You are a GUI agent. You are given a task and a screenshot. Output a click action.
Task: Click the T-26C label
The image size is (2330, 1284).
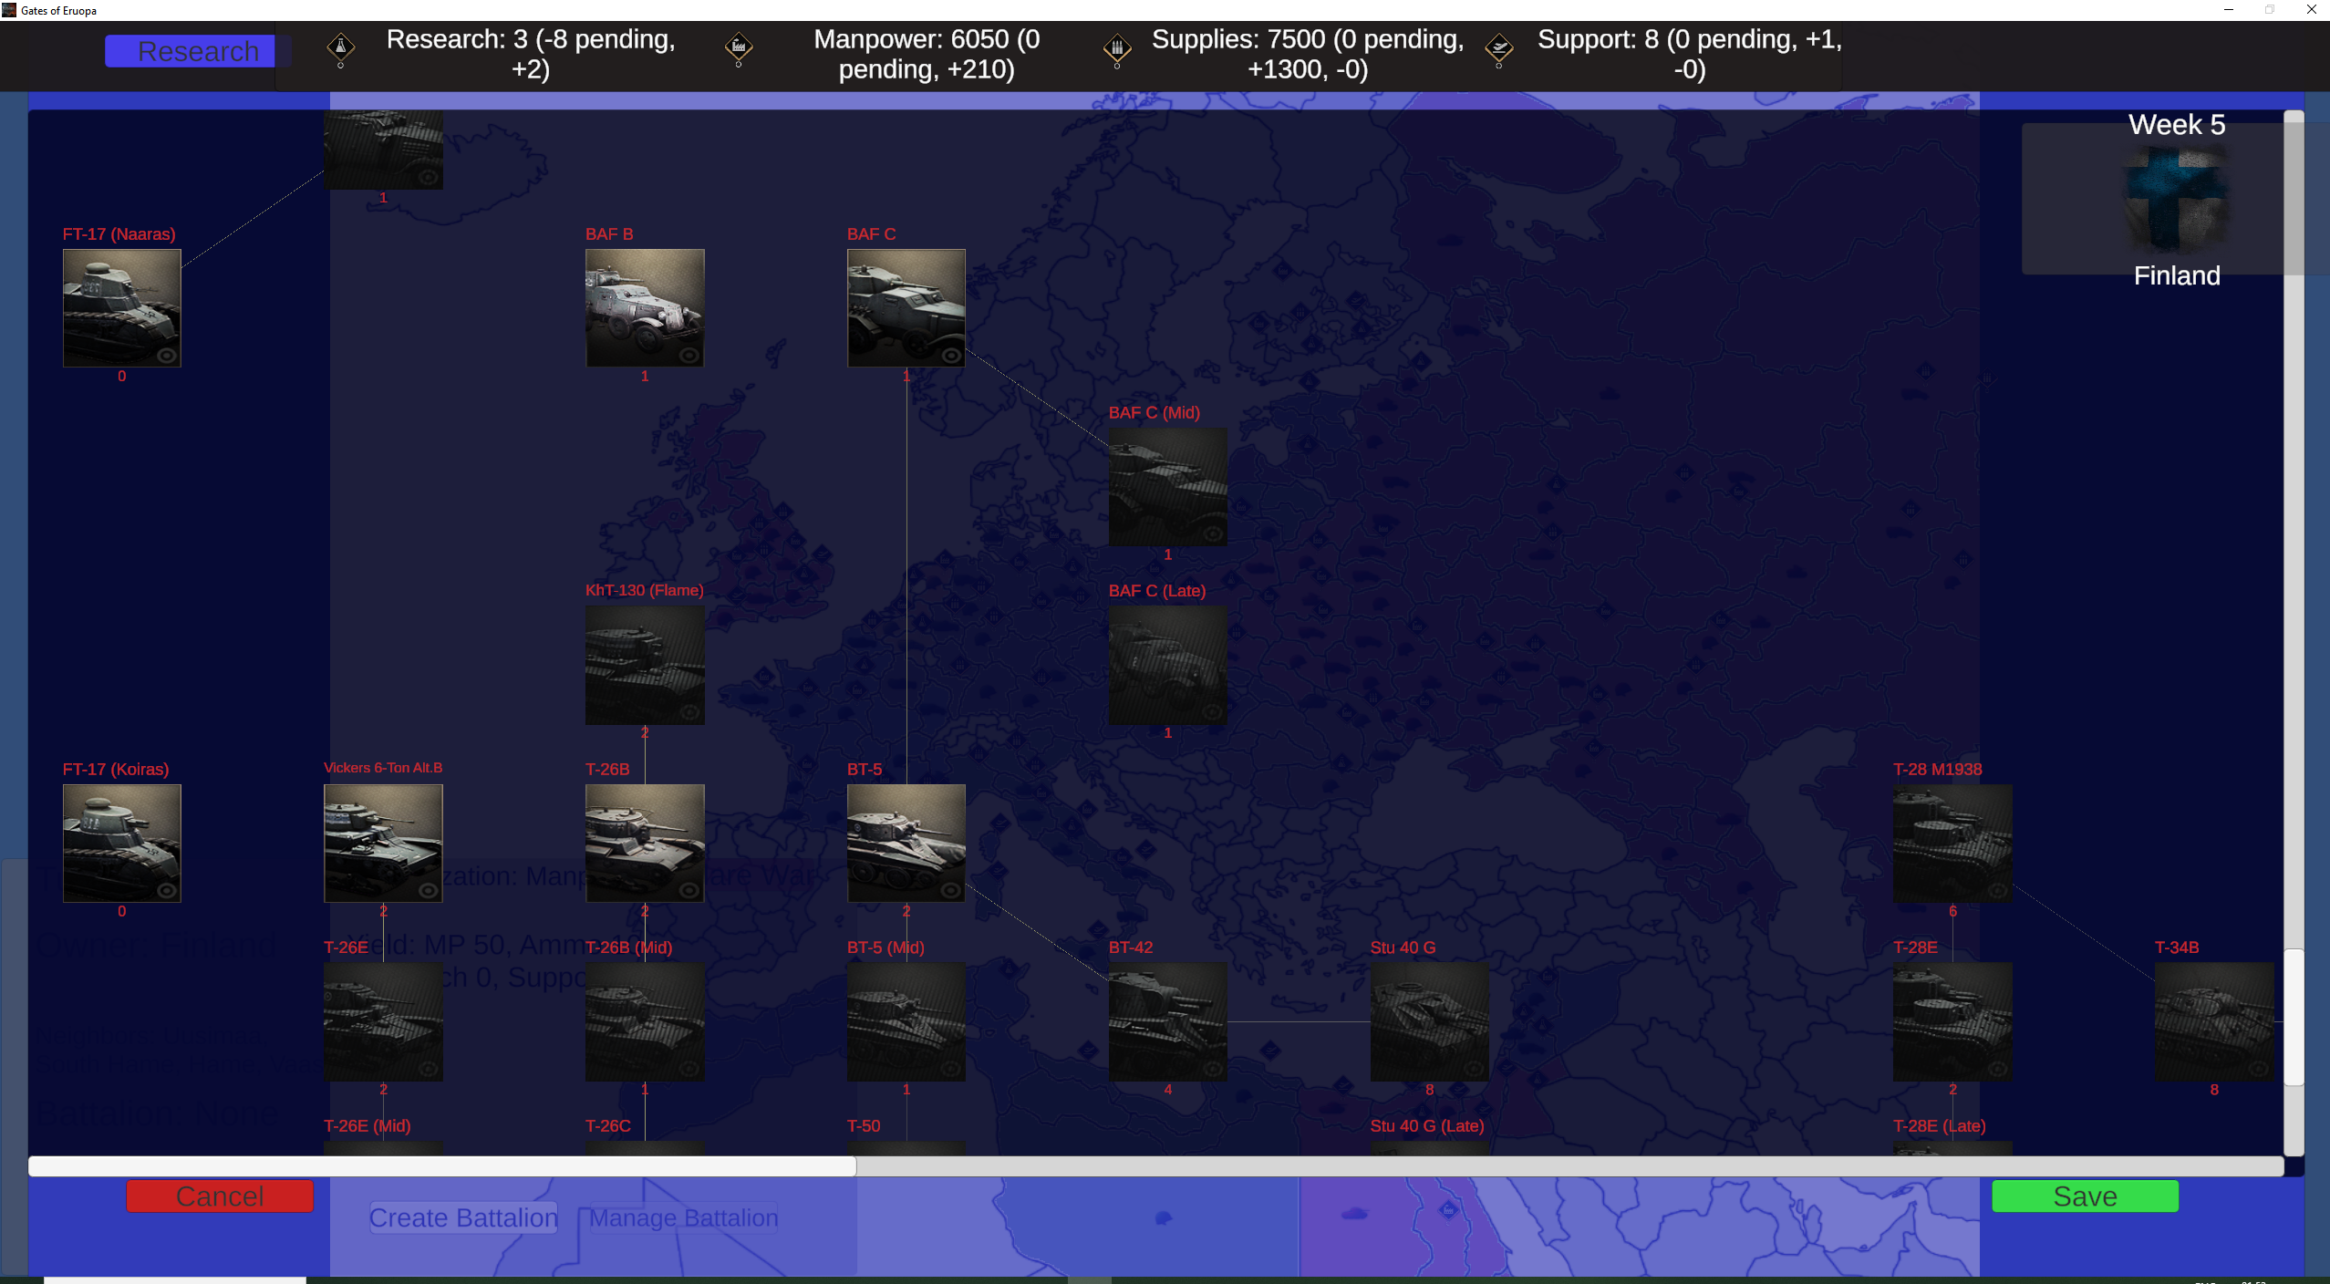608,1126
